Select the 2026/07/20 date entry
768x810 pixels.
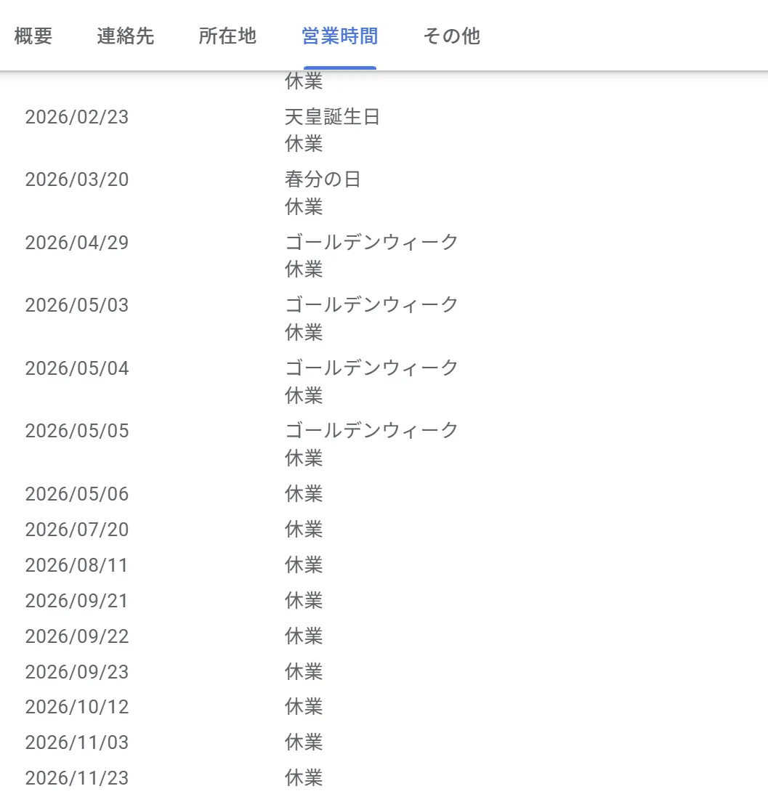(x=77, y=530)
